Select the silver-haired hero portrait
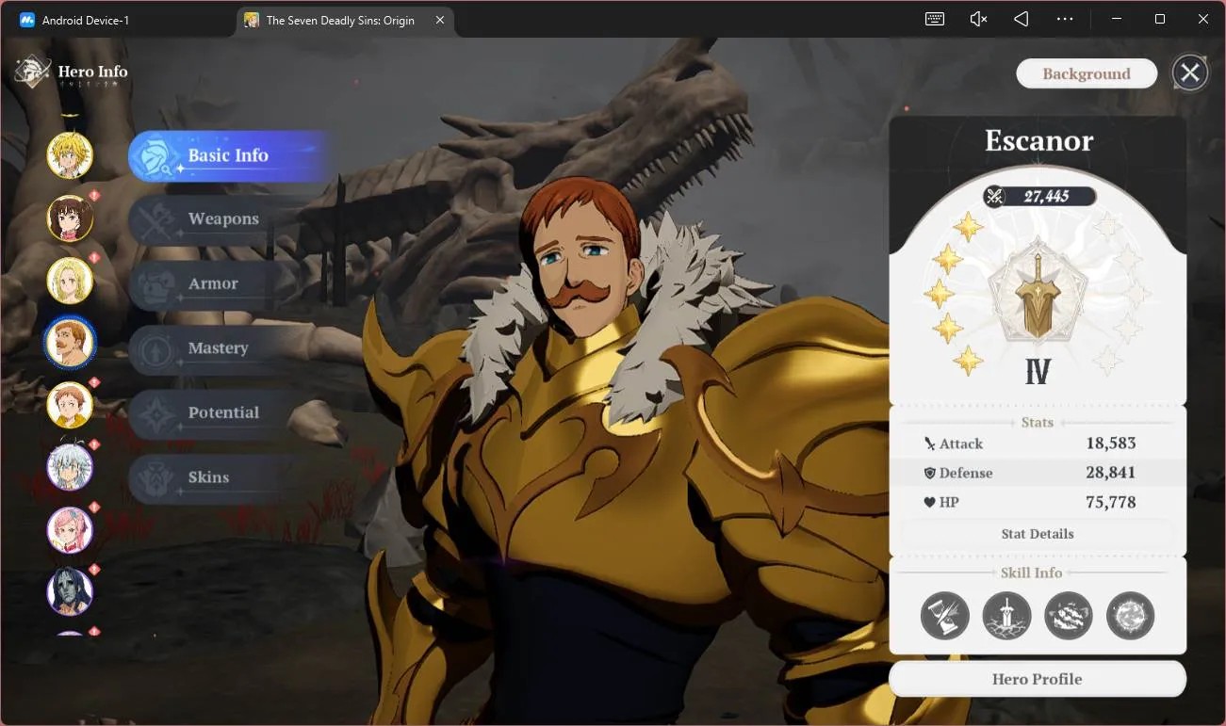The image size is (1226, 726). coord(70,467)
